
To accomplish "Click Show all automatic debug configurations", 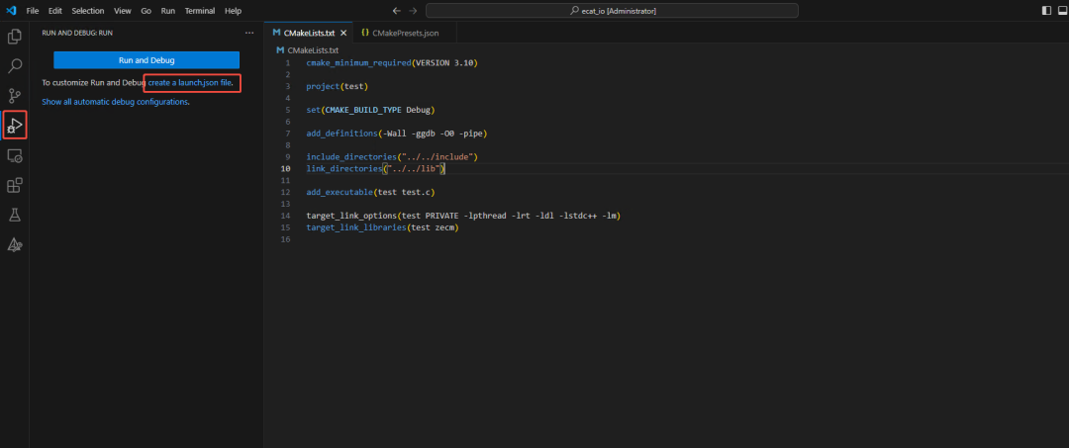I will point(115,102).
